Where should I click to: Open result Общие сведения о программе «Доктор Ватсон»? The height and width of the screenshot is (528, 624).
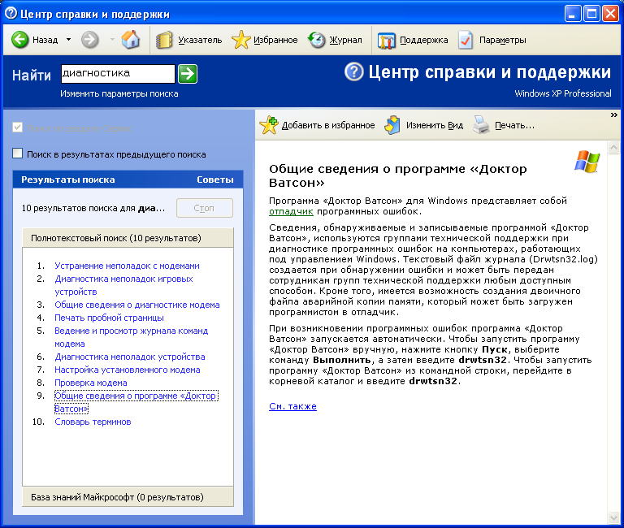point(136,402)
